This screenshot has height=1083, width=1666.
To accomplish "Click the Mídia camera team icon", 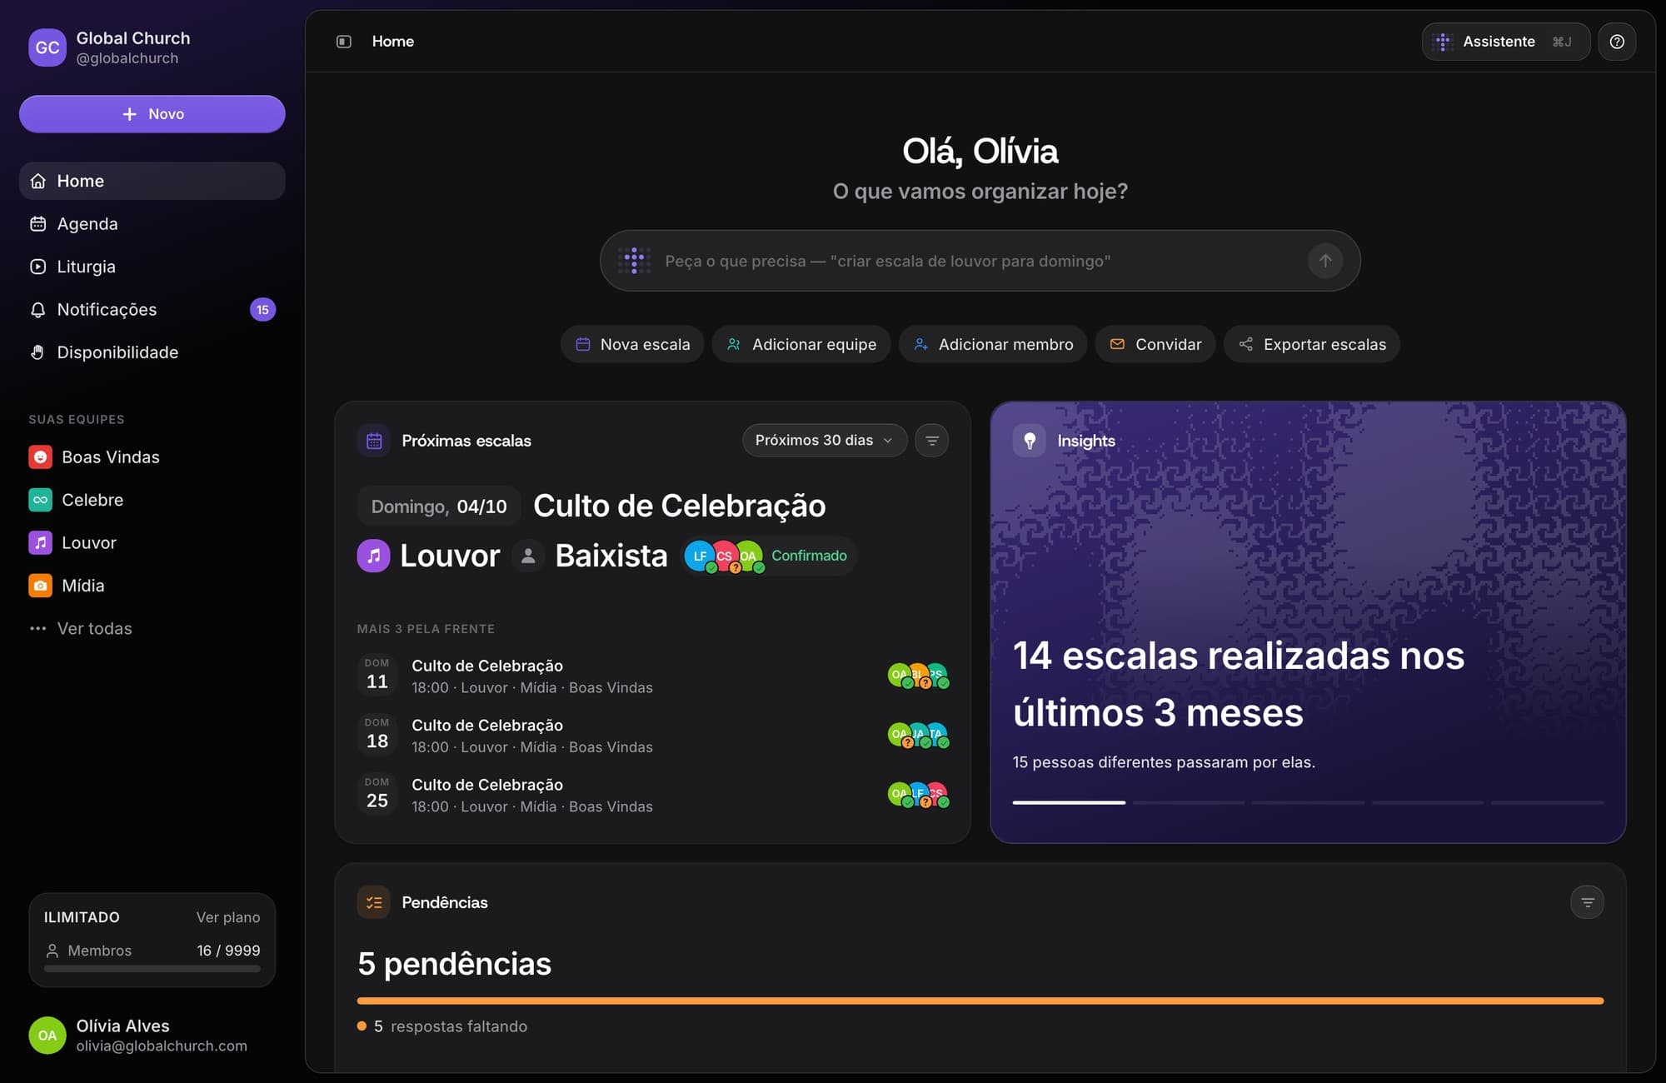I will click(x=40, y=586).
